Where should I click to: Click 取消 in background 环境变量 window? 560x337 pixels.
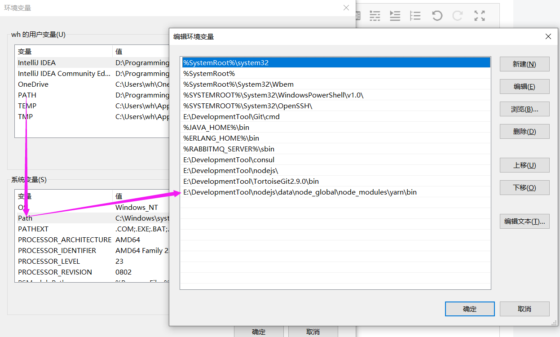(x=313, y=332)
